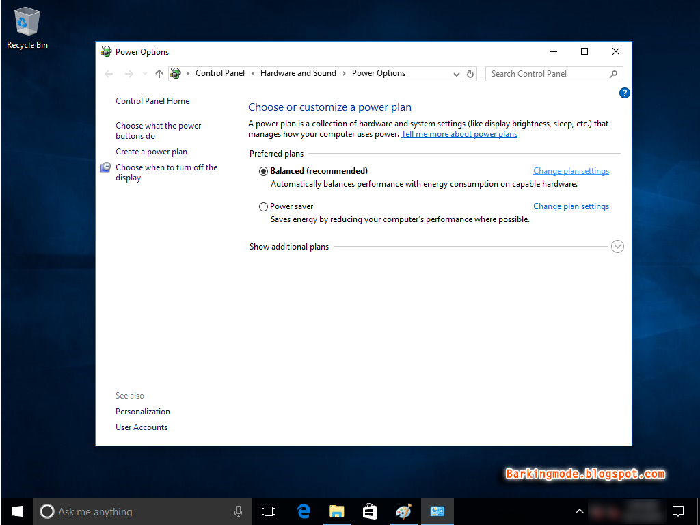
Task: Open the Action Center notification icon
Action: [678, 511]
